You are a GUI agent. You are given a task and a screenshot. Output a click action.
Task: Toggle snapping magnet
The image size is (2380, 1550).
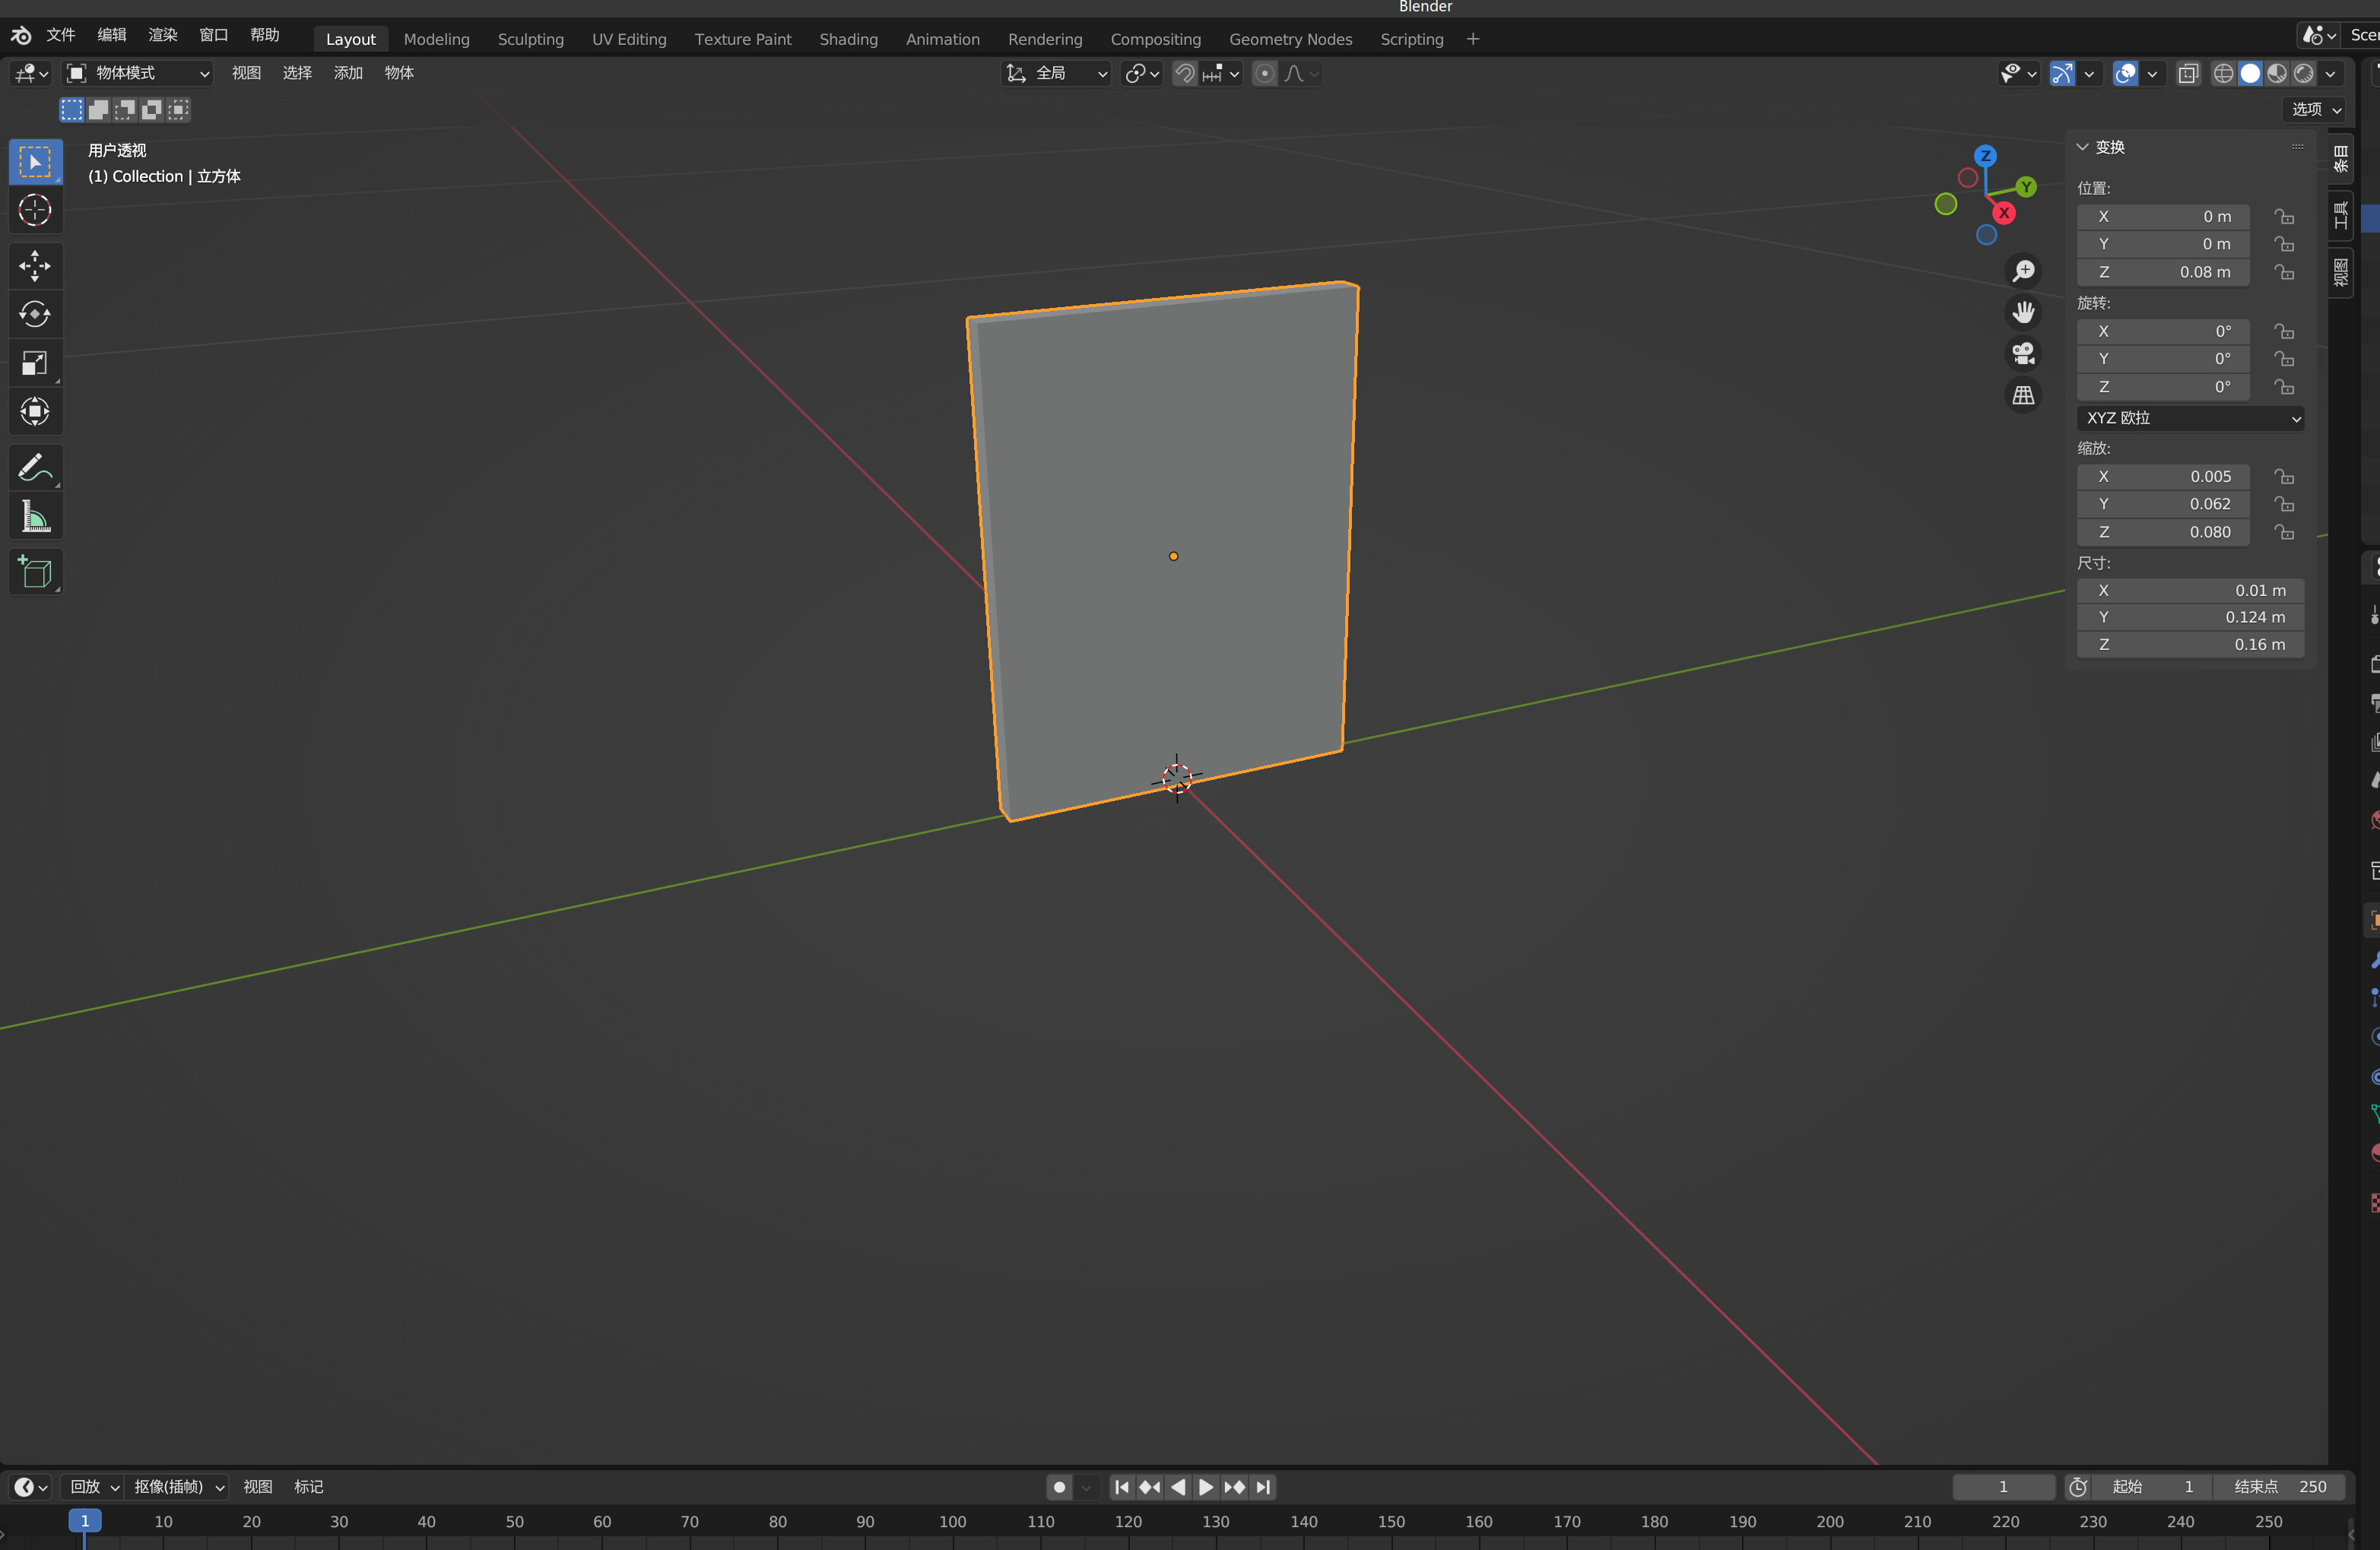[1184, 73]
